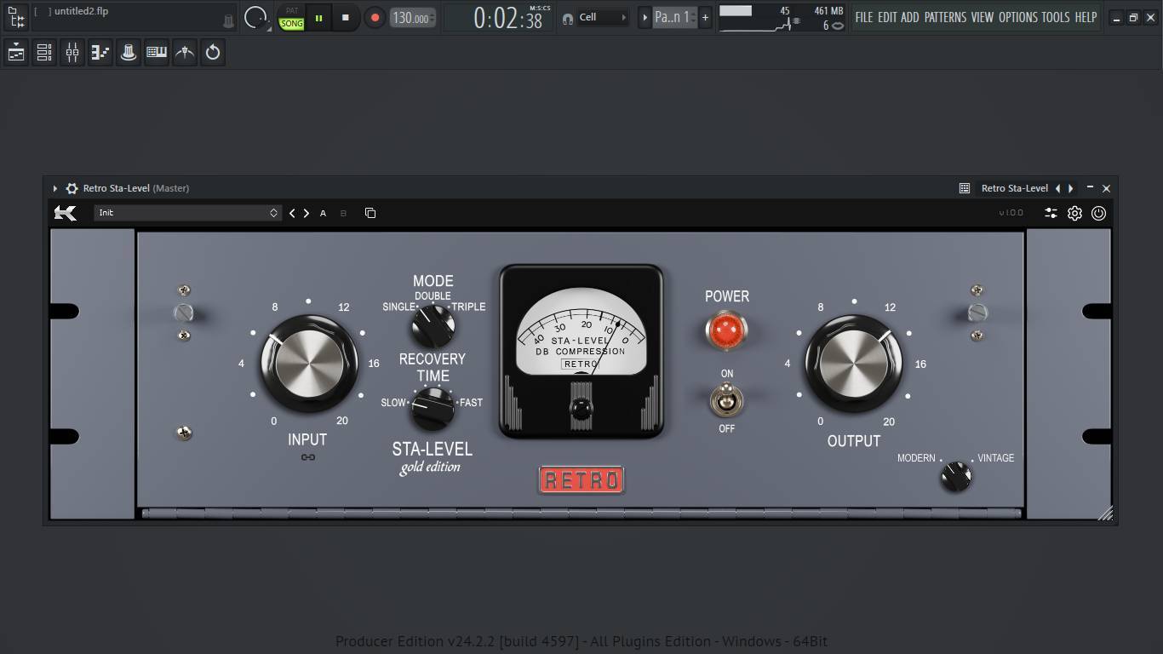Viewport: 1163px width, 654px height.
Task: Click the red POWER lamp
Action: coord(726,330)
